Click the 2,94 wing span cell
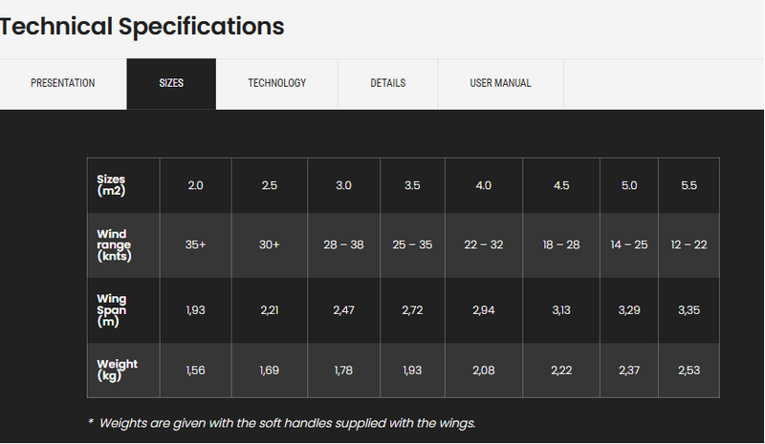This screenshot has height=444, width=765. 485,310
